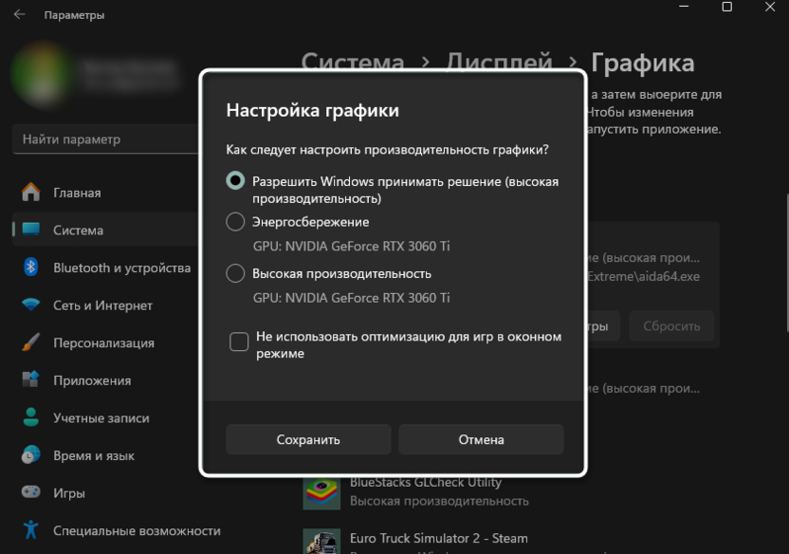Click the Wi-Fi network icon
This screenshot has height=554, width=789.
[x=30, y=305]
